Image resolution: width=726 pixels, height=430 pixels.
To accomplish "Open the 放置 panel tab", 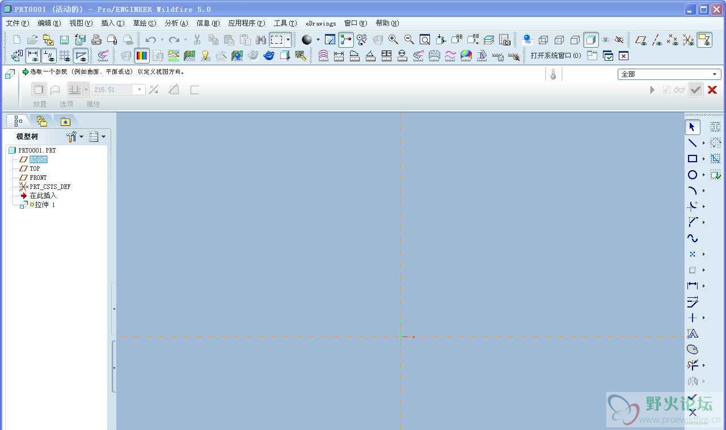I will click(40, 104).
